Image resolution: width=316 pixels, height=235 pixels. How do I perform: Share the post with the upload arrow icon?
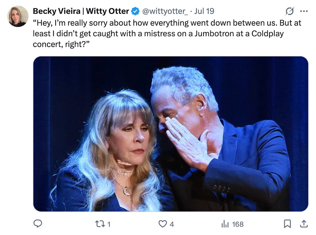[303, 224]
